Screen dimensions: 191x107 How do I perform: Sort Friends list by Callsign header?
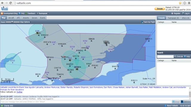164,22
